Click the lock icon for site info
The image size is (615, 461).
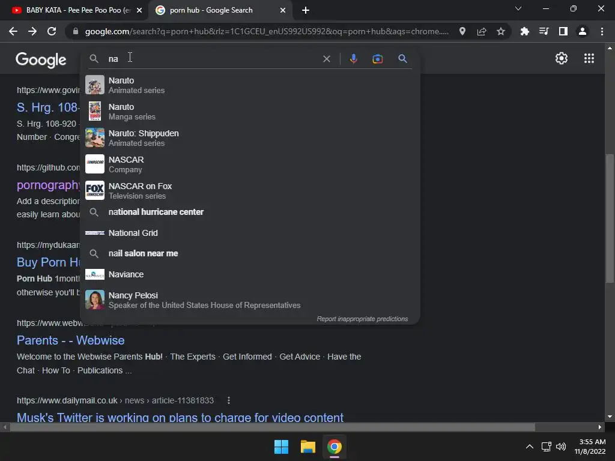(76, 31)
